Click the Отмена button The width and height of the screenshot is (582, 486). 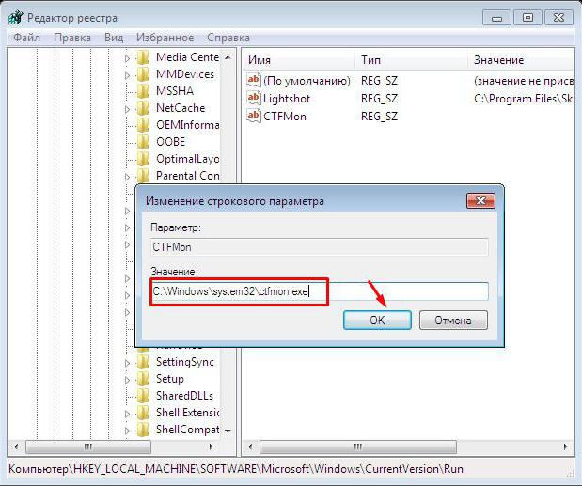(453, 320)
